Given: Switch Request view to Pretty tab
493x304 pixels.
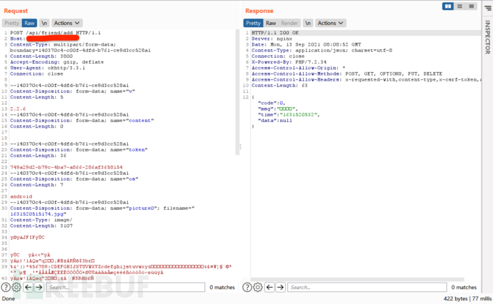Looking at the screenshot, I should pos(12,23).
